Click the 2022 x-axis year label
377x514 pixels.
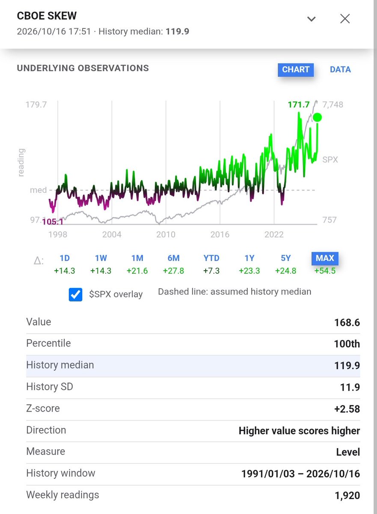274,234
